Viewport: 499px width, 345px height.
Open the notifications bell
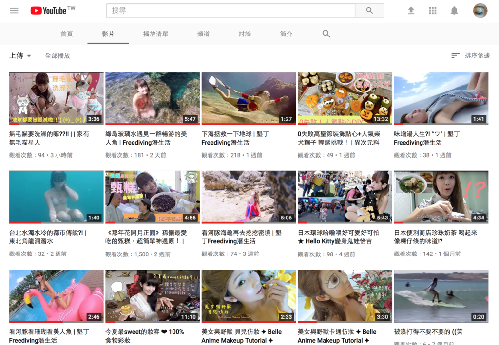click(454, 11)
